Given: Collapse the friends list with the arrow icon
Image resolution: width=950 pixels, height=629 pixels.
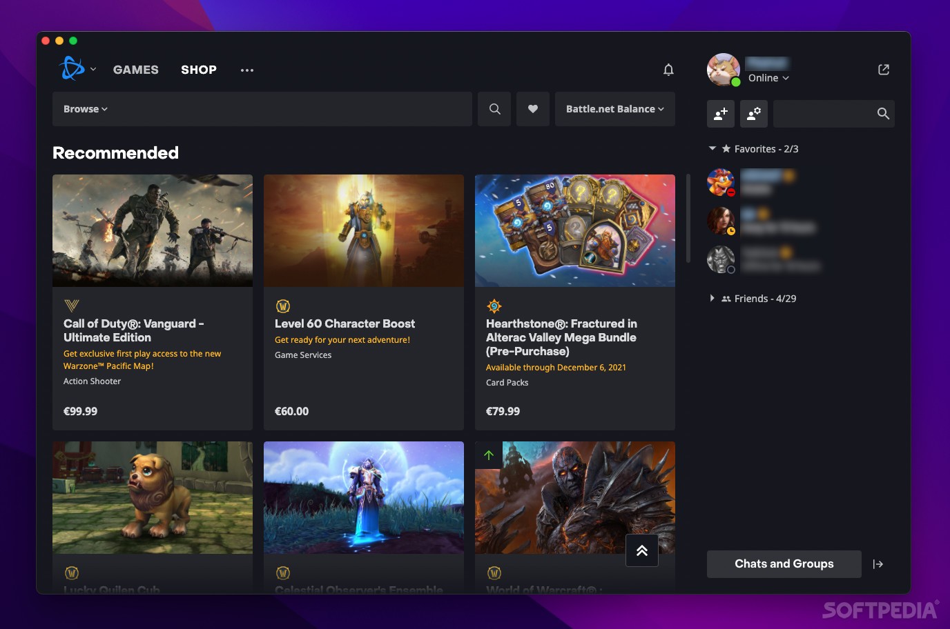Looking at the screenshot, I should pos(878,563).
